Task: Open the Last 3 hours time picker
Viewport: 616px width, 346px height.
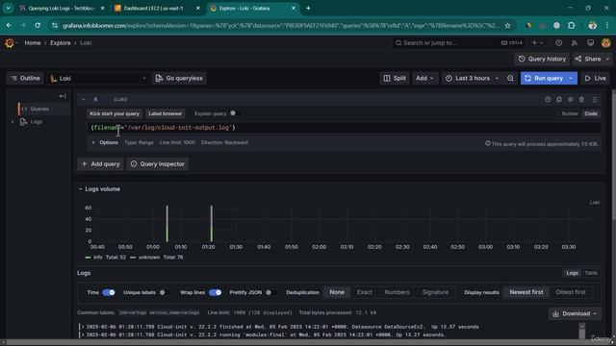Action: [x=472, y=78]
